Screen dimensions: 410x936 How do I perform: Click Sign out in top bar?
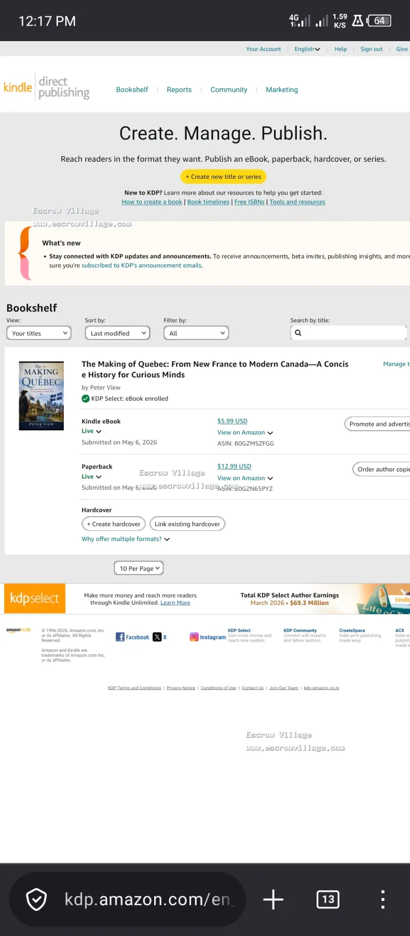[372, 49]
